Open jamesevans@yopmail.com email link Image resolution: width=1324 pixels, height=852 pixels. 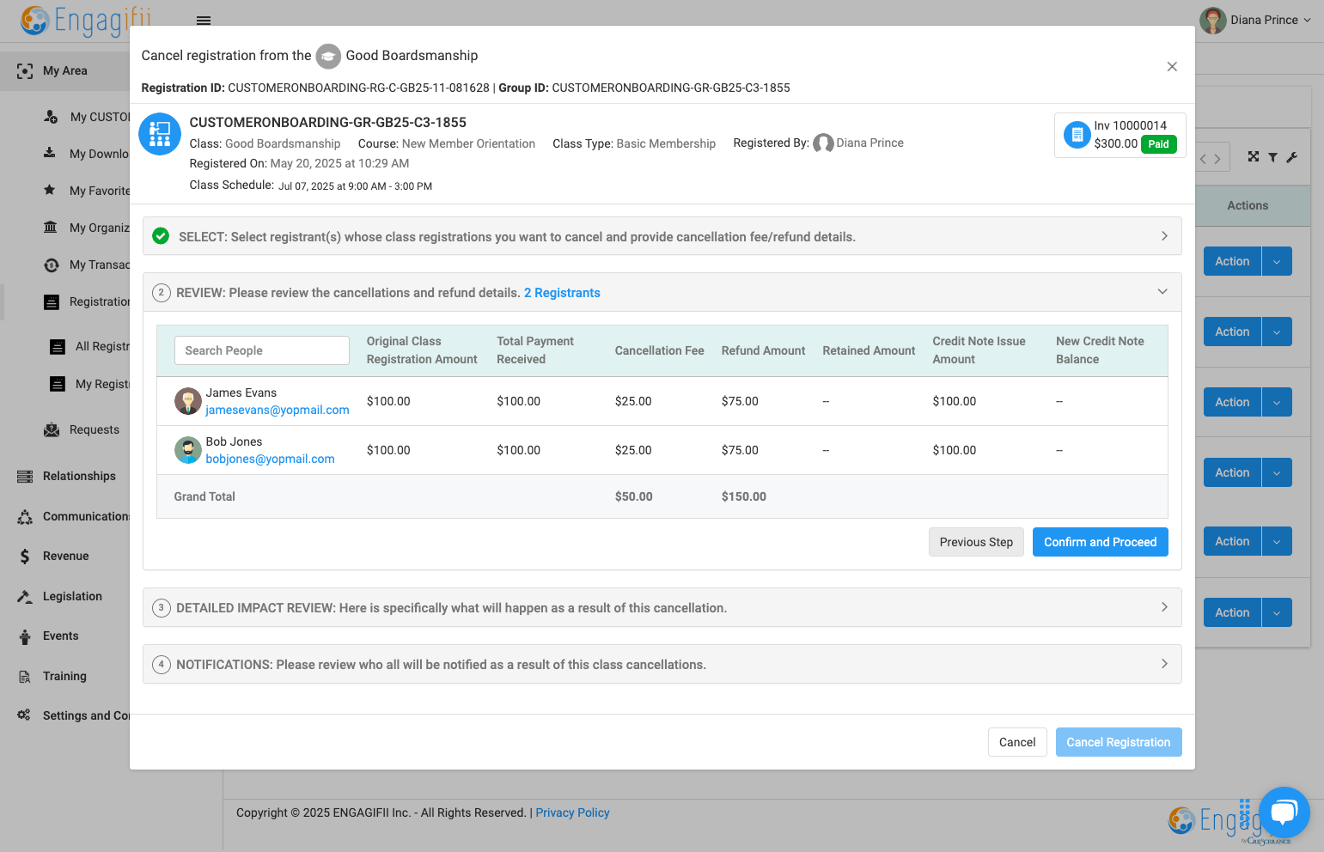[x=278, y=410]
